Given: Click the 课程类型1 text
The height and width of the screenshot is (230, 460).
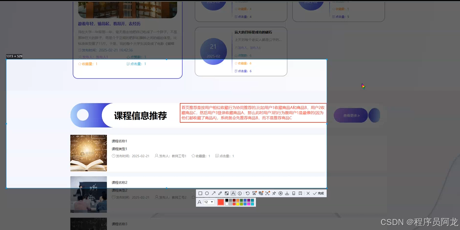Looking at the screenshot, I should click(120, 149).
